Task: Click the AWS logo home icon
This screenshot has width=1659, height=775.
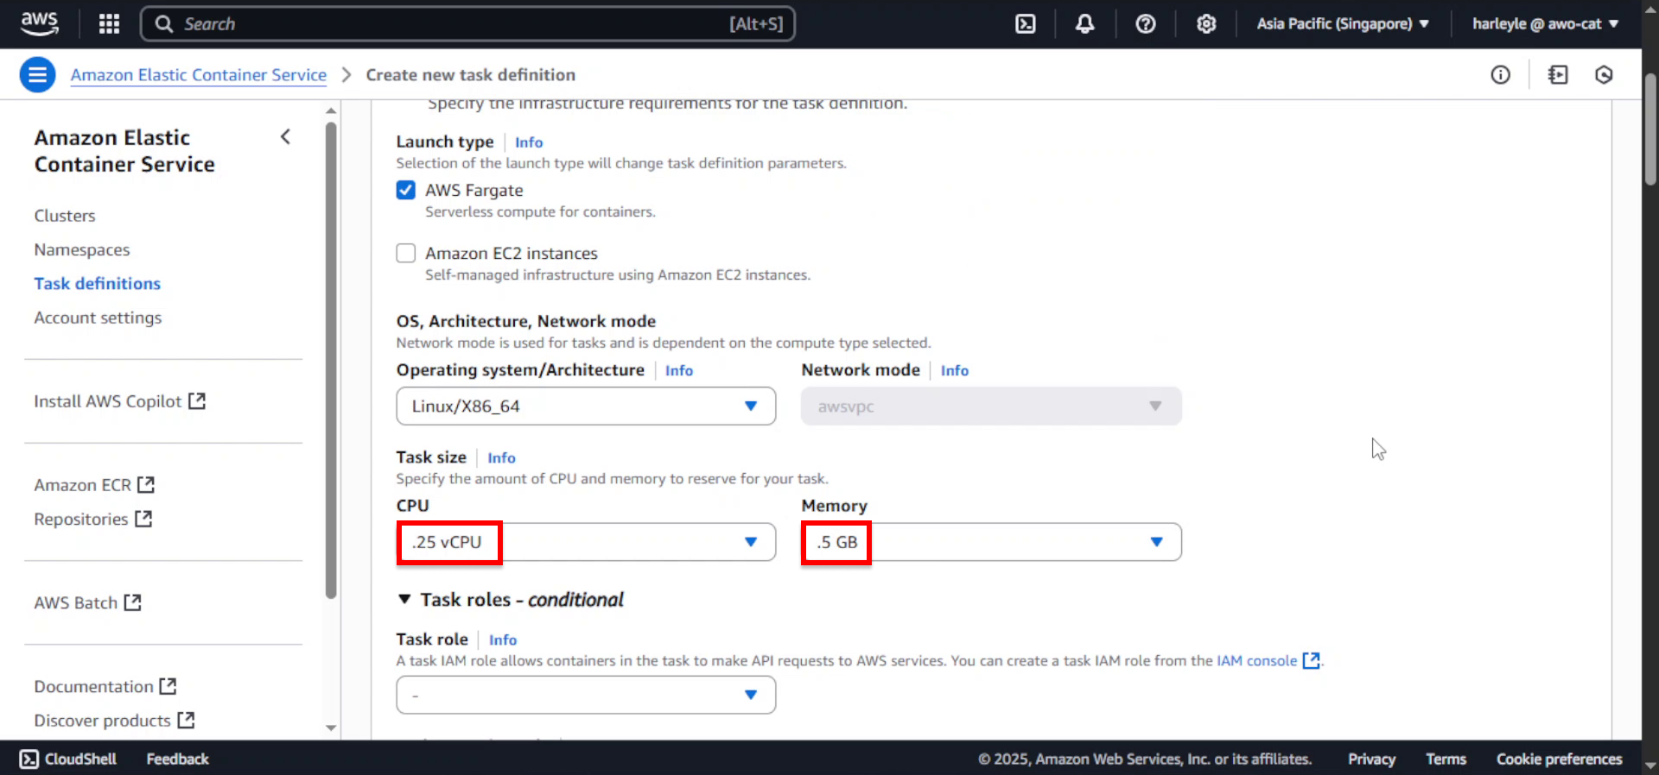Action: [39, 23]
